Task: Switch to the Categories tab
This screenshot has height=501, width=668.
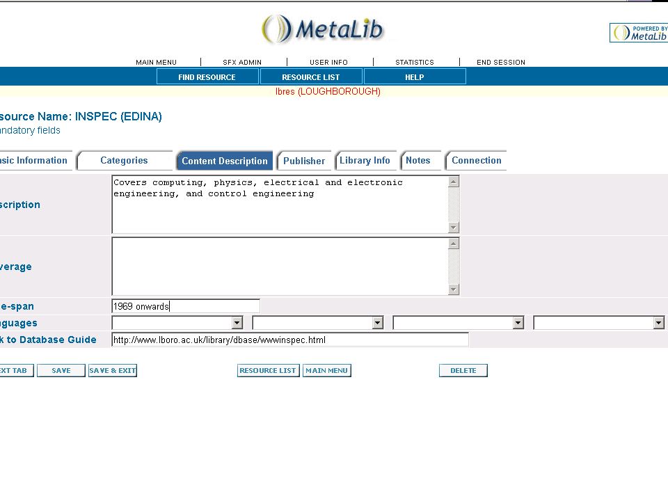Action: 124,161
